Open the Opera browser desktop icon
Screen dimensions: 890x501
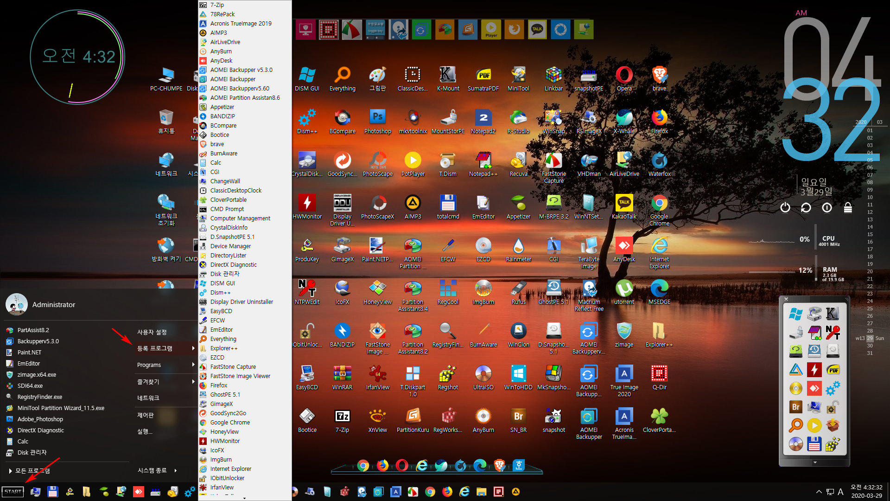[624, 78]
